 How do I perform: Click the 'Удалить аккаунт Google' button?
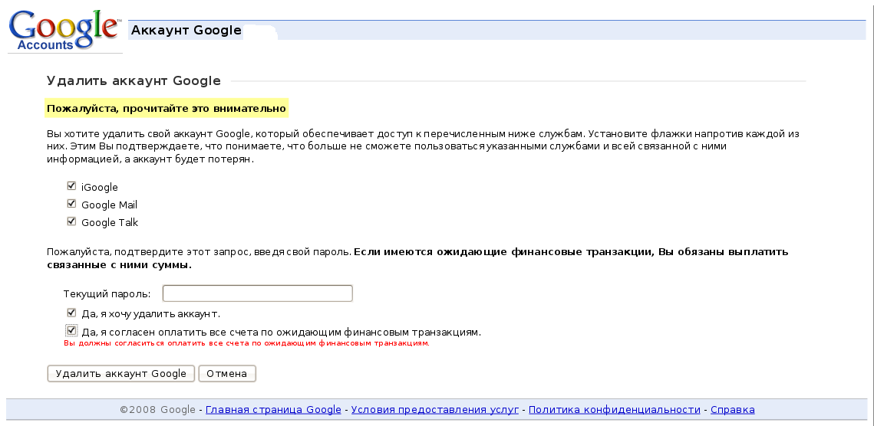point(121,374)
